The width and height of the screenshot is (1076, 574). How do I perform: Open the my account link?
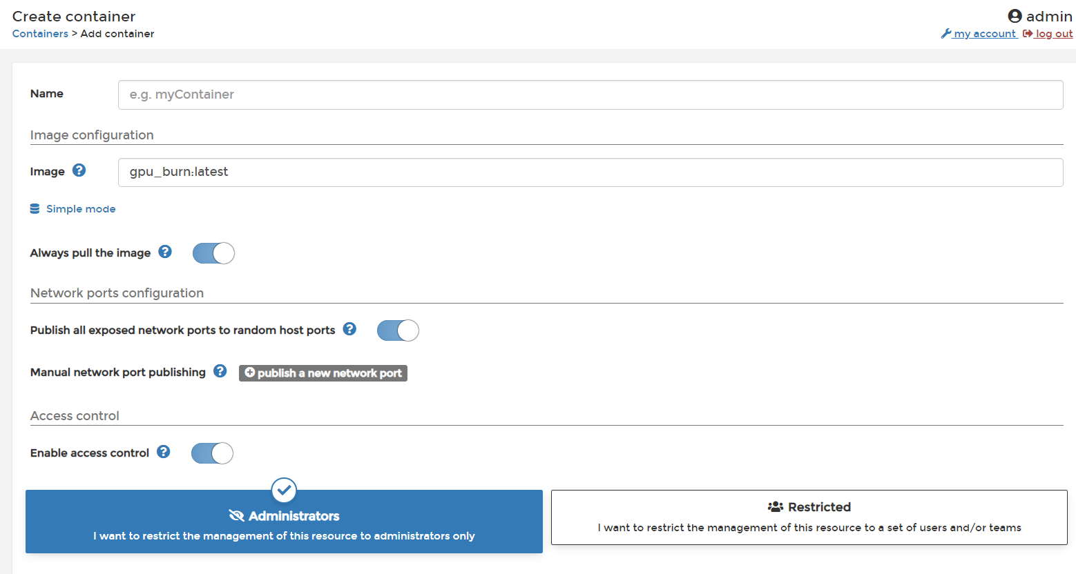click(983, 34)
